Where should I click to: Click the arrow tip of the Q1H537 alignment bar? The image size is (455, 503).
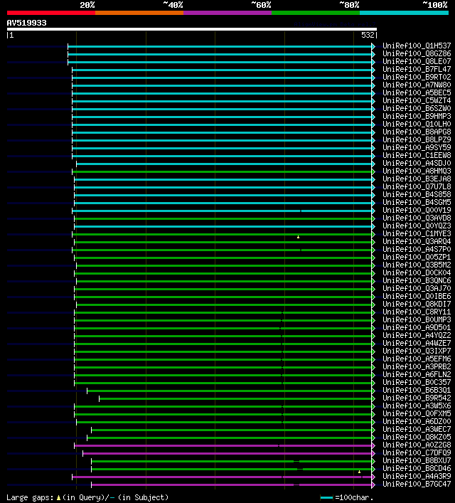(373, 46)
